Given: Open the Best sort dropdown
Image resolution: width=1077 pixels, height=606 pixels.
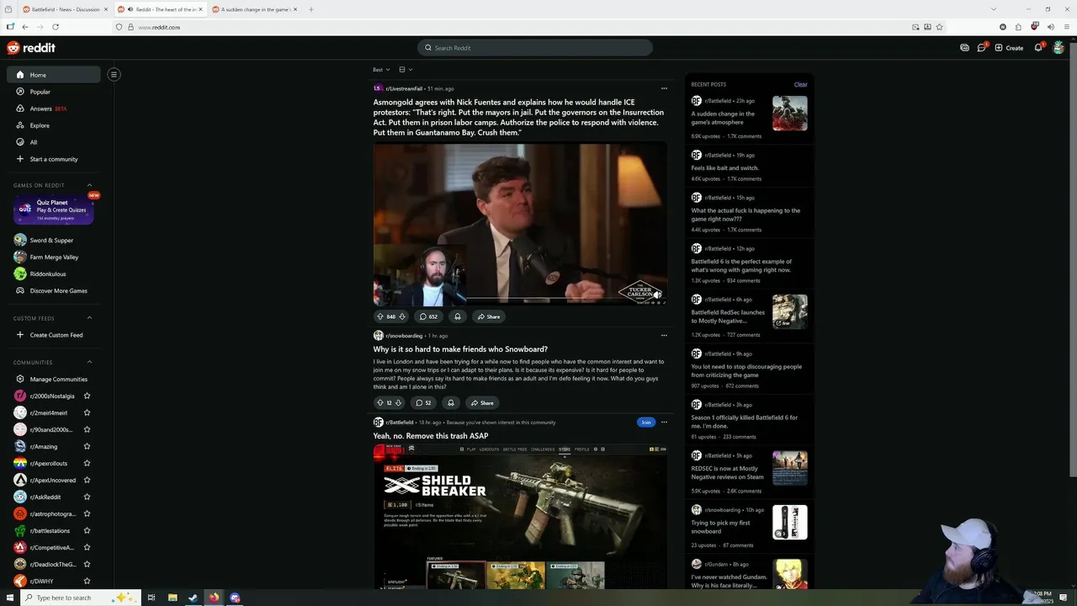Looking at the screenshot, I should (x=381, y=70).
